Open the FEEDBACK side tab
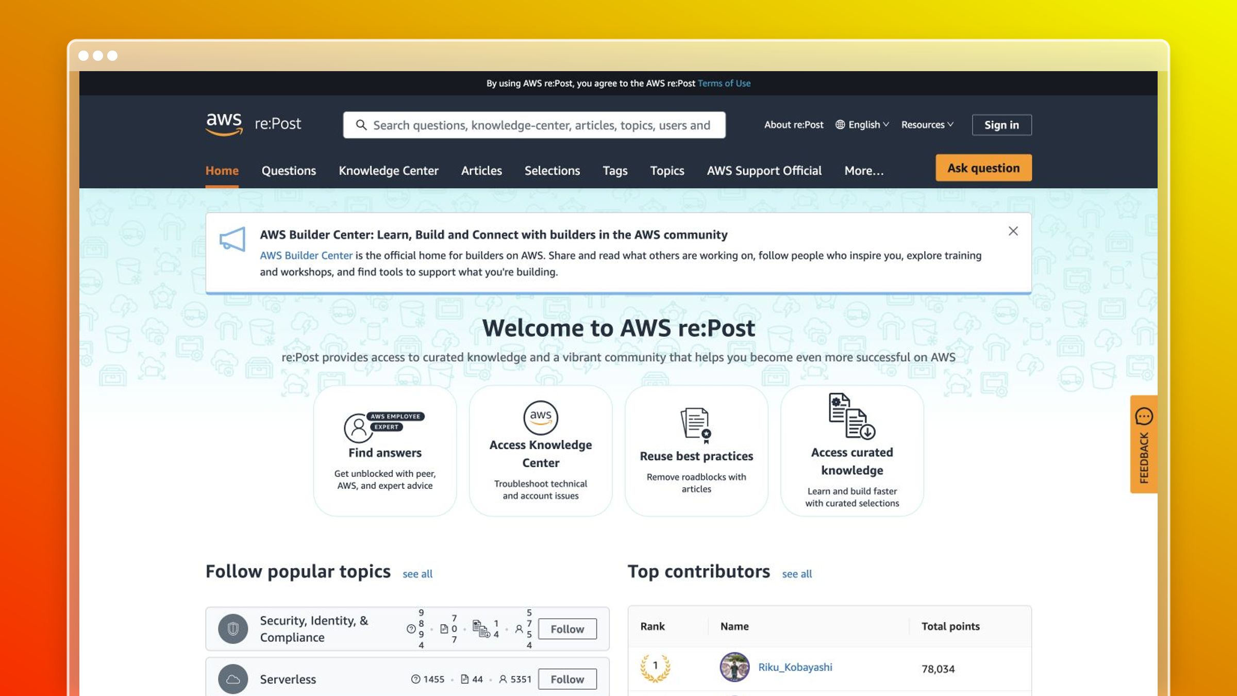 [x=1144, y=444]
